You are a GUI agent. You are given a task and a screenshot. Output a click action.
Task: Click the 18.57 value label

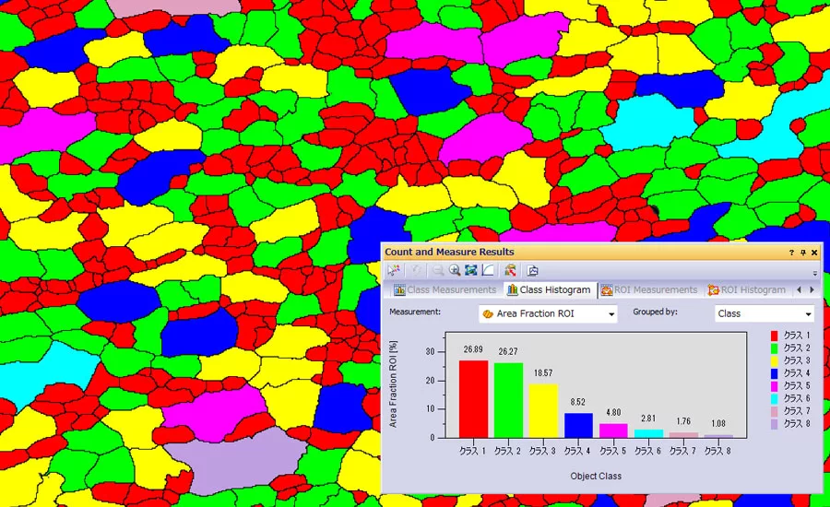tap(543, 373)
